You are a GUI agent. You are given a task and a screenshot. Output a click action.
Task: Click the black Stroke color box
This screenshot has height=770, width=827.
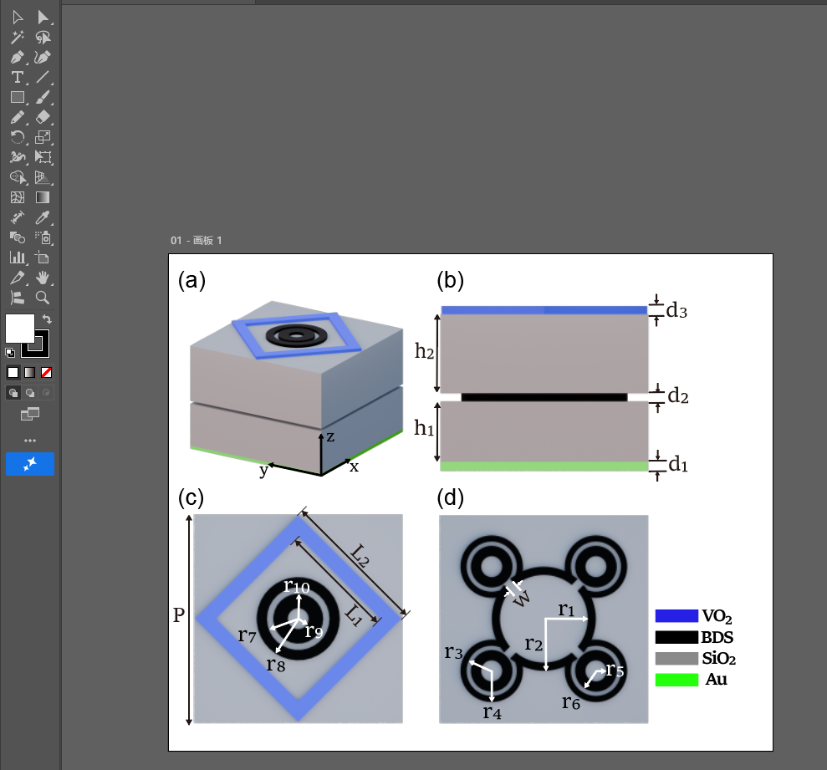pyautogui.click(x=41, y=349)
